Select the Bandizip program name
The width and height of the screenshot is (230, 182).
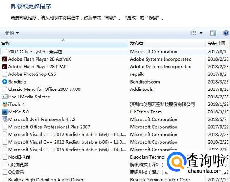pos(17,82)
